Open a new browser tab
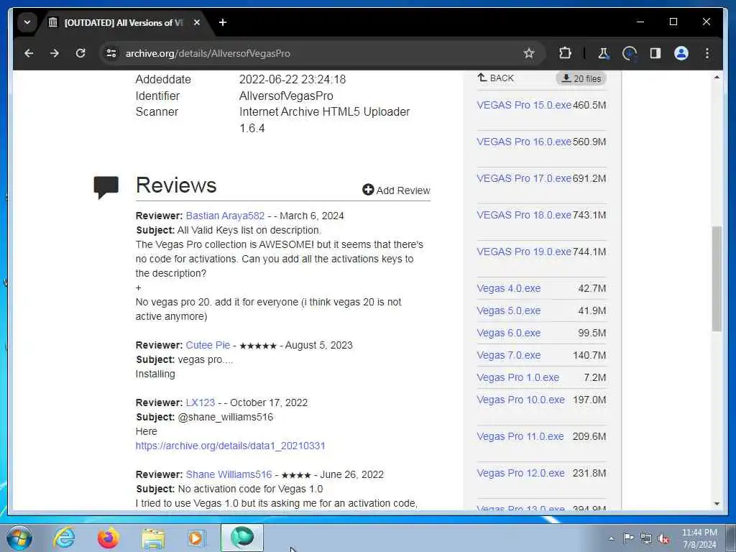 (x=223, y=22)
